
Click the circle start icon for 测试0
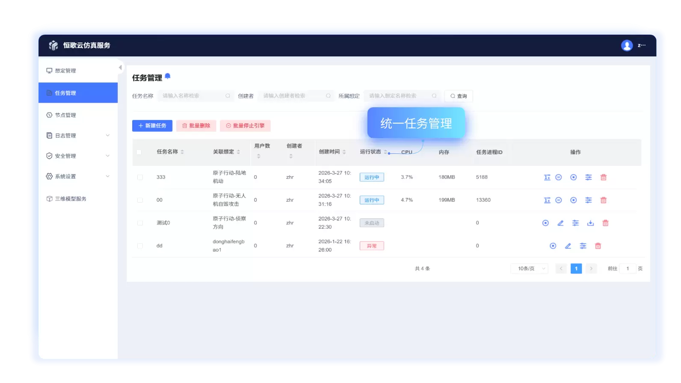click(545, 223)
